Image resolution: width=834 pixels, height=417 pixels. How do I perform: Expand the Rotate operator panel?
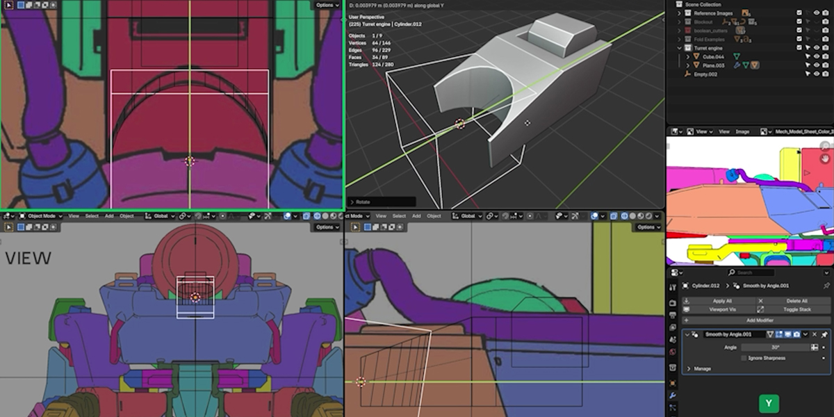click(x=352, y=202)
